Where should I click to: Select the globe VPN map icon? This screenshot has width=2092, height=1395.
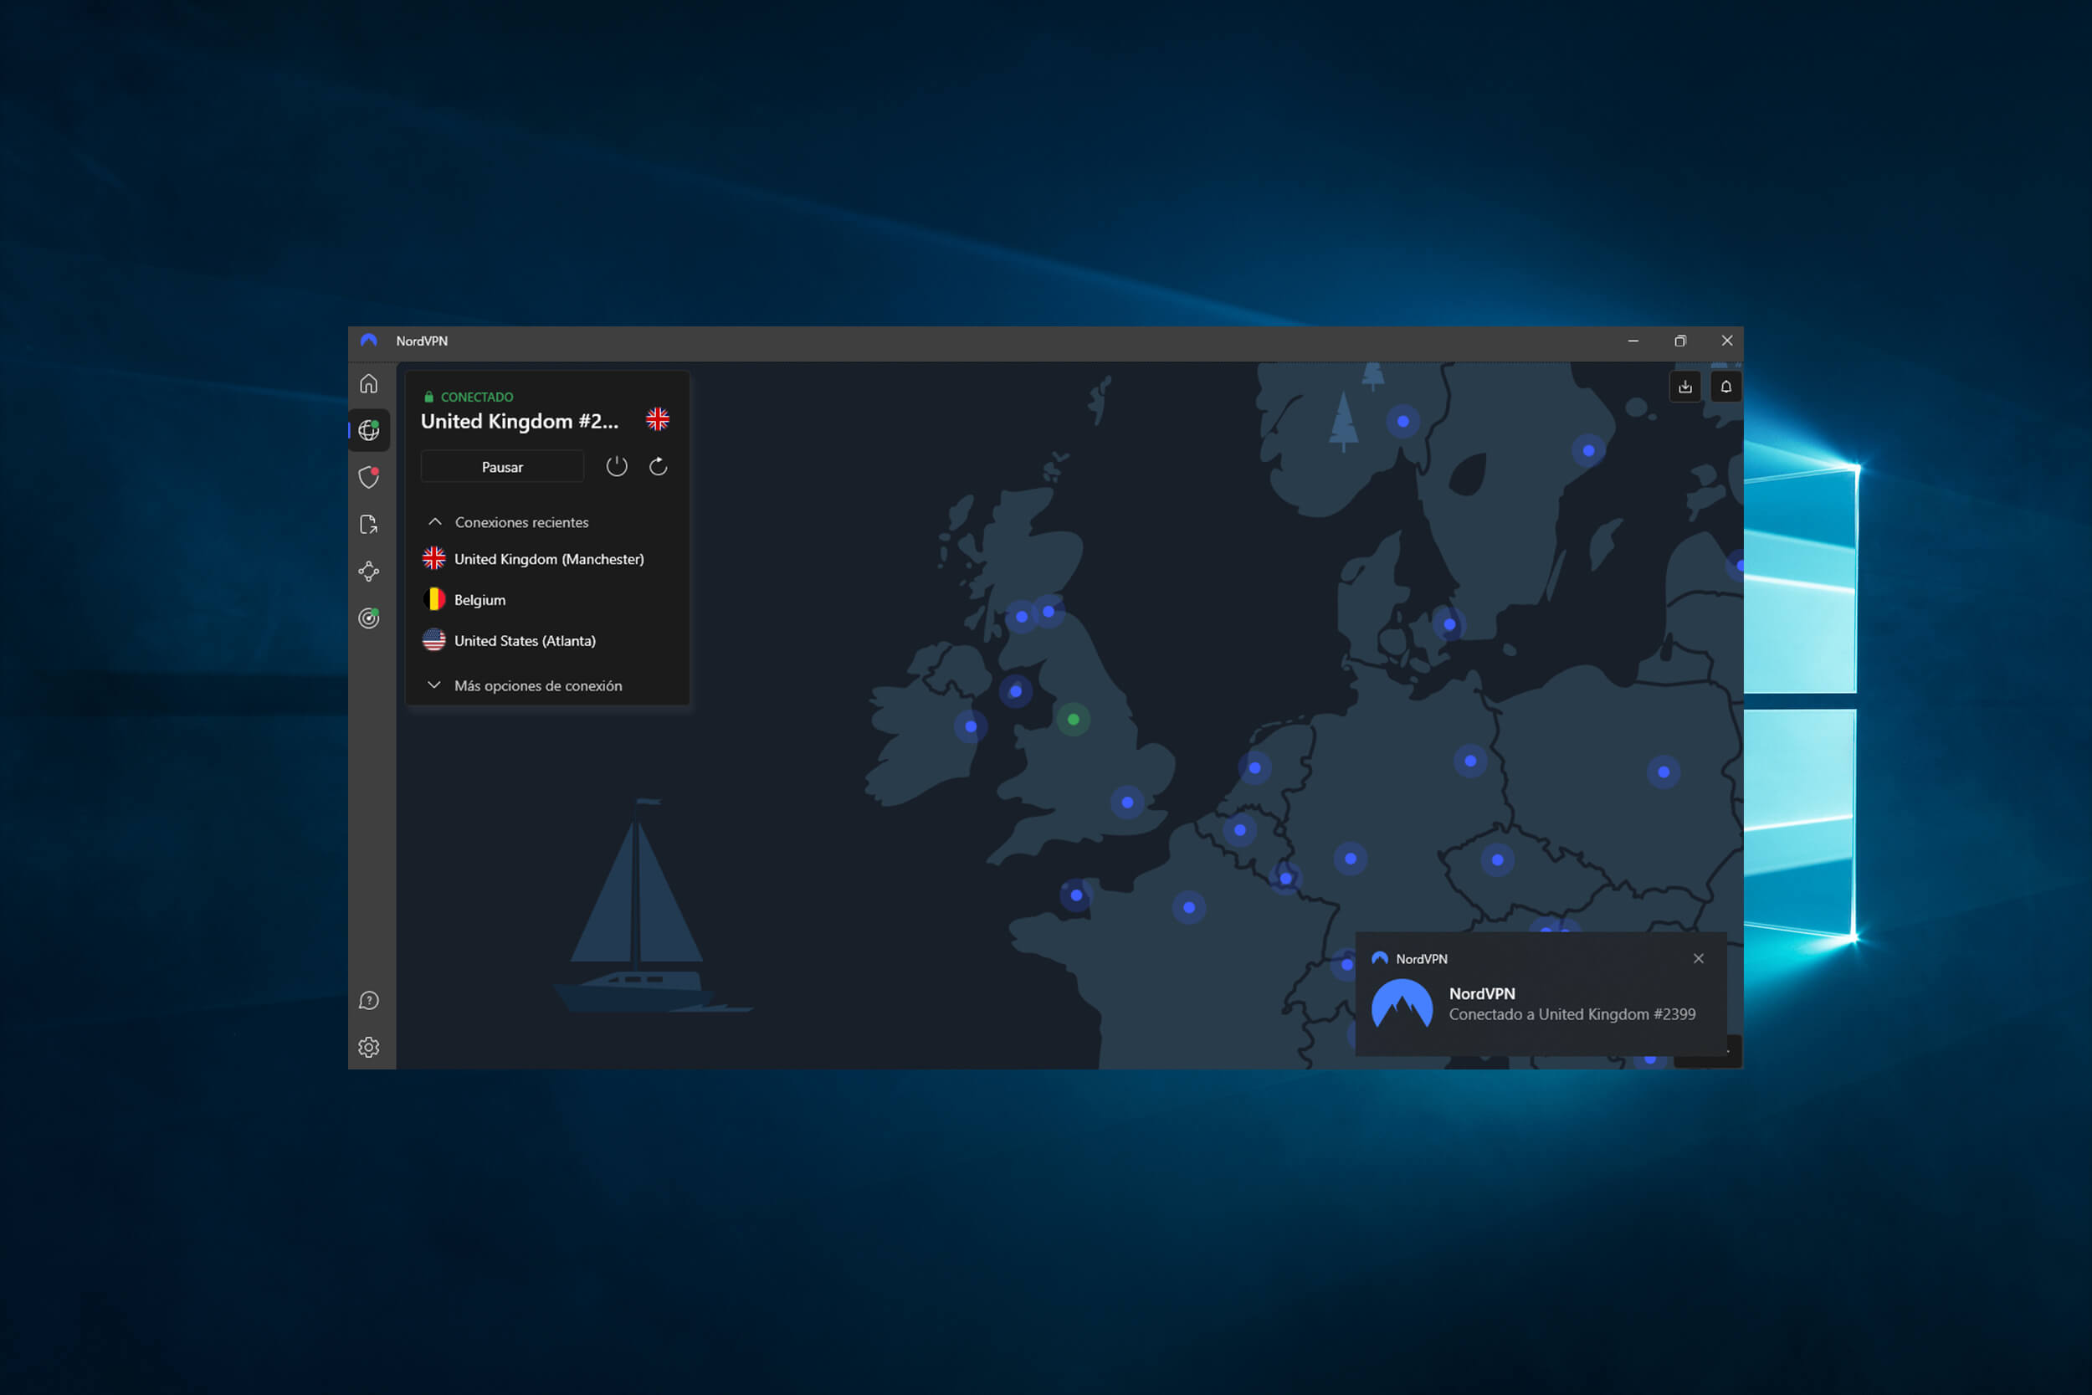click(368, 431)
